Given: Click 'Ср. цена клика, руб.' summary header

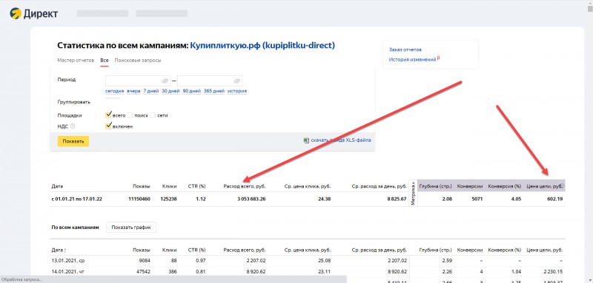Looking at the screenshot, I should click(x=307, y=186).
